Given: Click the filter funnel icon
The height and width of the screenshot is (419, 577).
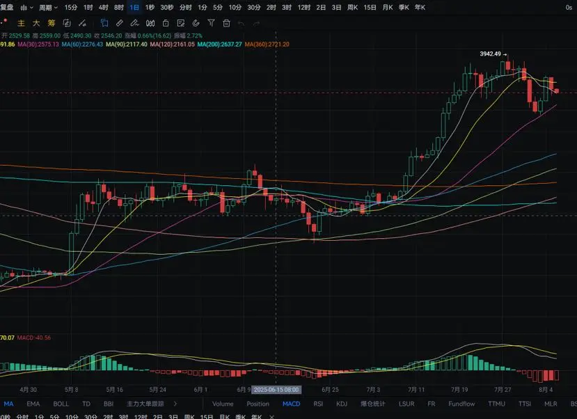Looking at the screenshot, I should [x=211, y=23].
